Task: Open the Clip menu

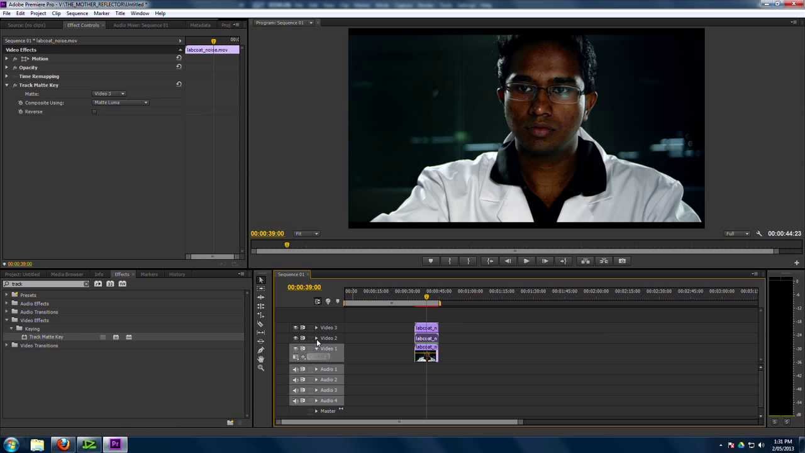Action: (x=56, y=13)
